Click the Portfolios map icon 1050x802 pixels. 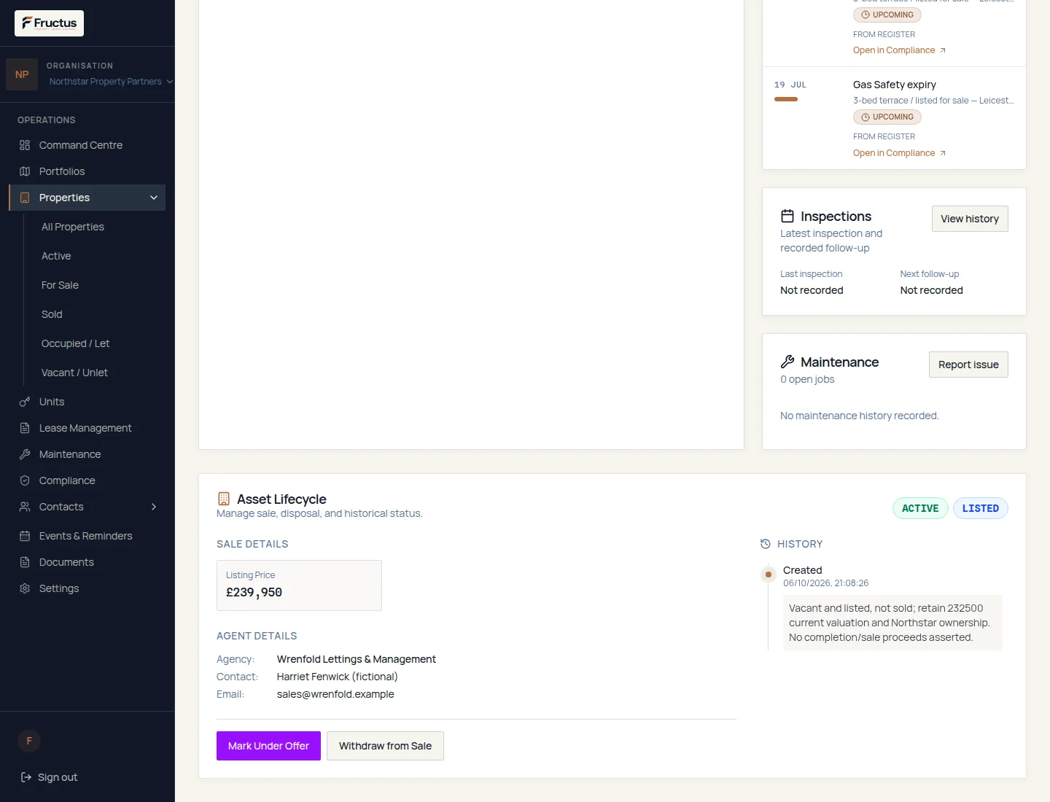point(25,171)
